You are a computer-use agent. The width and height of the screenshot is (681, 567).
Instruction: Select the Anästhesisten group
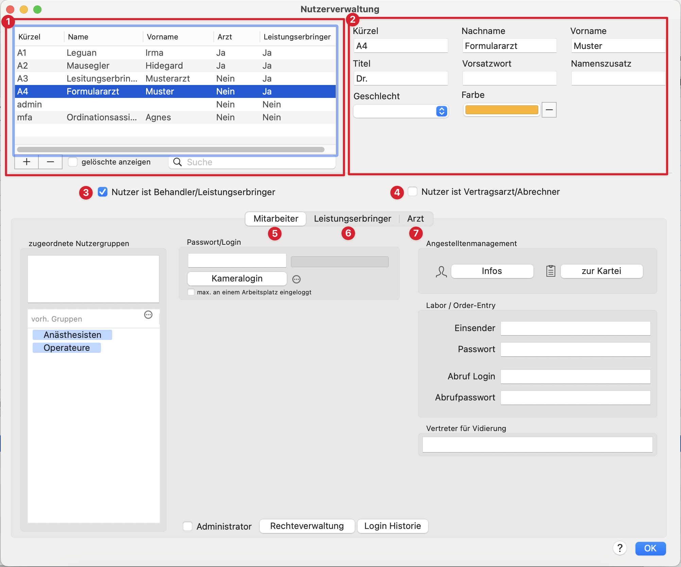pyautogui.click(x=72, y=335)
